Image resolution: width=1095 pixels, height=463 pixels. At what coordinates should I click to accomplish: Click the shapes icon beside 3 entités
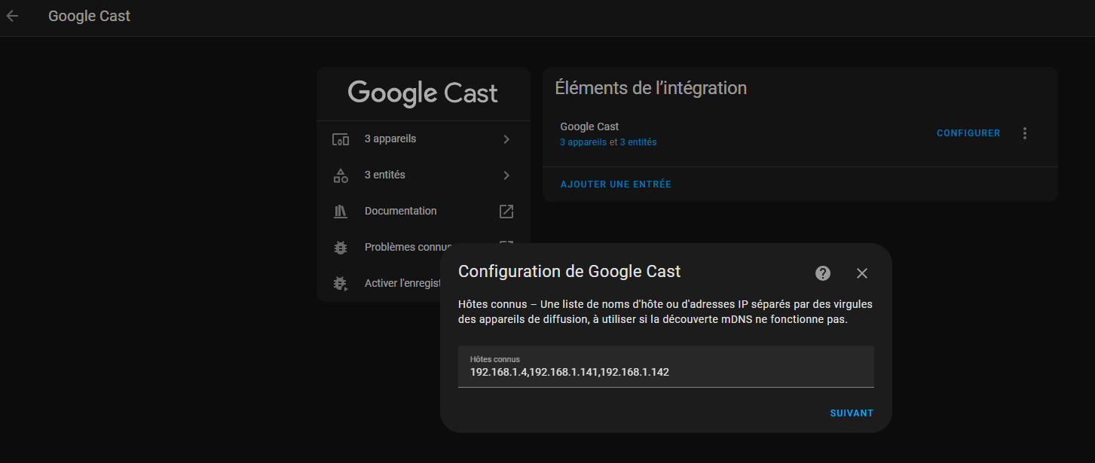341,175
